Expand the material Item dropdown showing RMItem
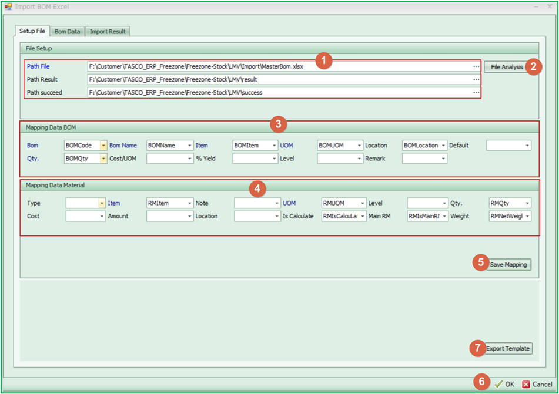 click(x=189, y=203)
